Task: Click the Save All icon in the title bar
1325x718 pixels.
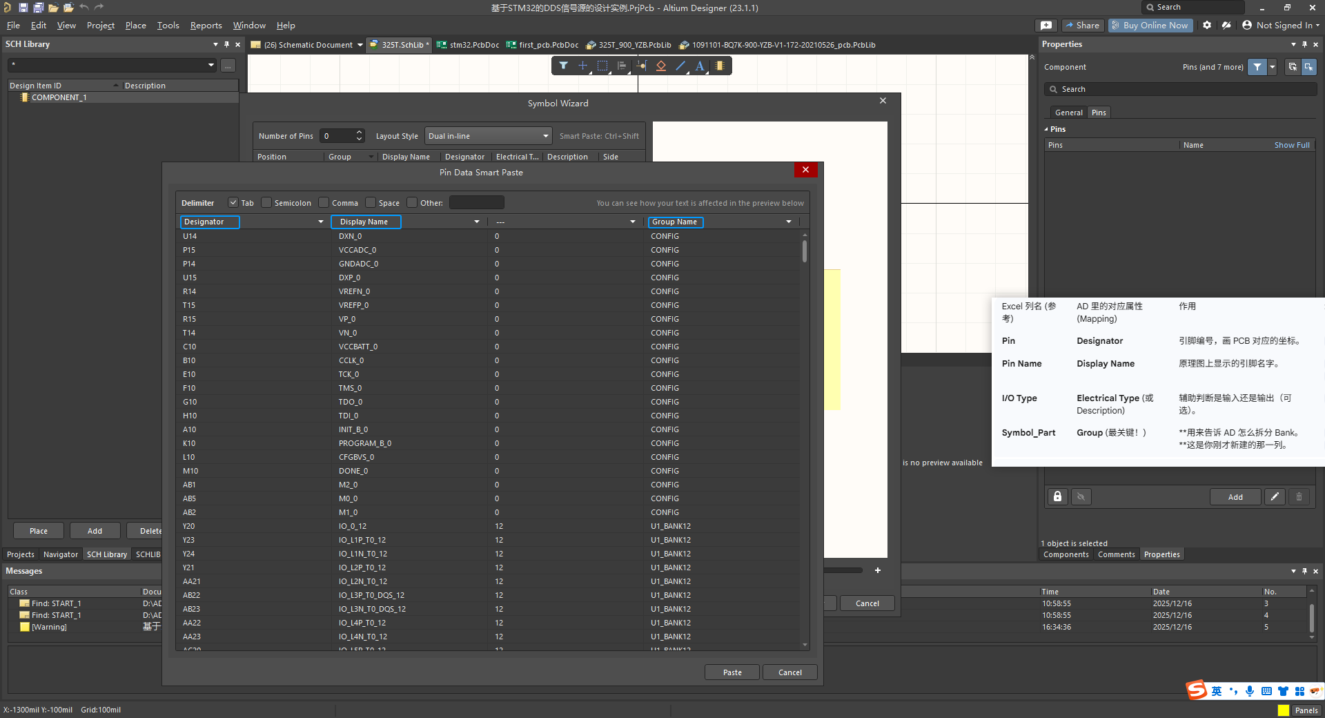Action: coord(38,8)
